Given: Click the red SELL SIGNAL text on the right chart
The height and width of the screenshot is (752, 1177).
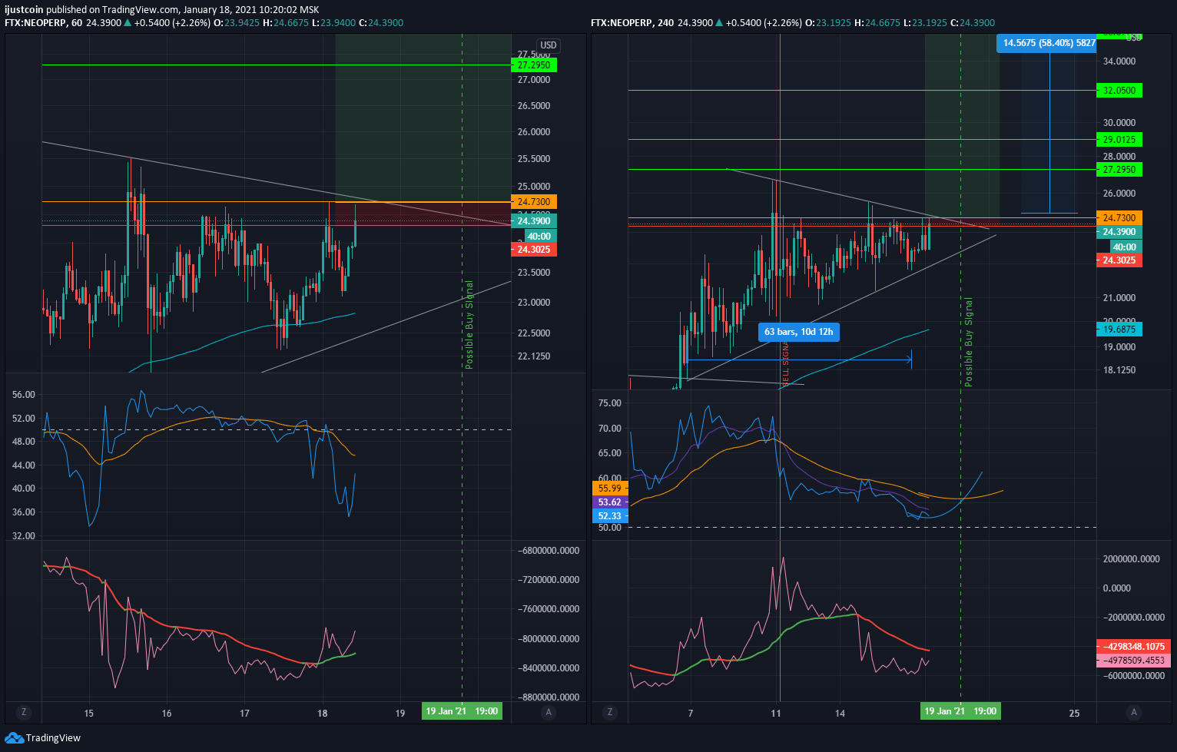Looking at the screenshot, I should click(x=785, y=363).
